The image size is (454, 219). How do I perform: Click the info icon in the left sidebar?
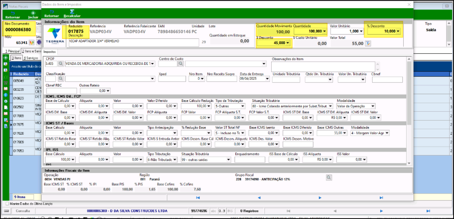point(5,95)
